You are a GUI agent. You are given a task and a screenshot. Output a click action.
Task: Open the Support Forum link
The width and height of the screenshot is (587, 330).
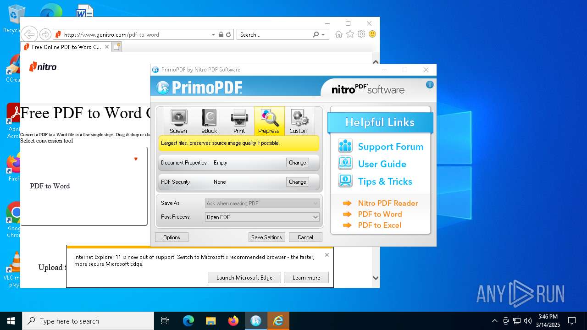pyautogui.click(x=391, y=147)
